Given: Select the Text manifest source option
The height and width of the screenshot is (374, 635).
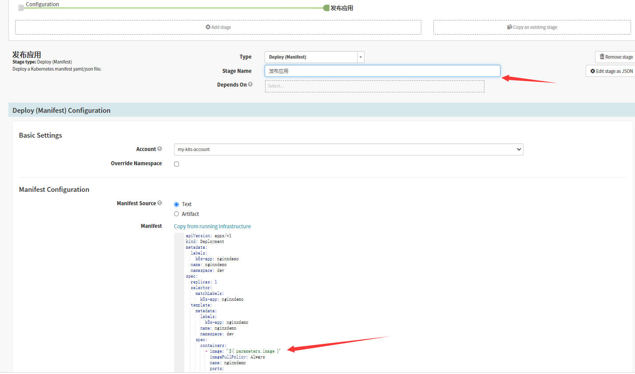Looking at the screenshot, I should 176,204.
